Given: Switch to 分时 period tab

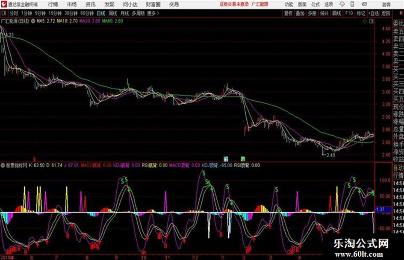Looking at the screenshot, I should click(x=14, y=13).
